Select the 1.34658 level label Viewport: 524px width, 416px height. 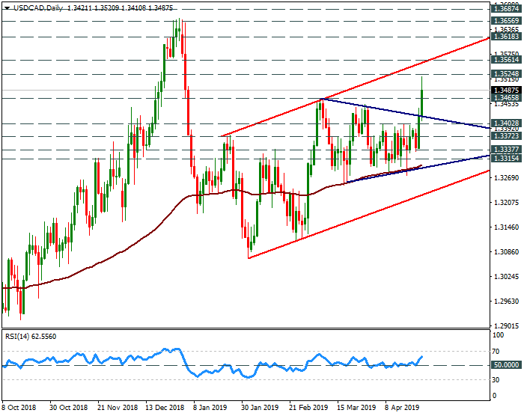(x=506, y=98)
